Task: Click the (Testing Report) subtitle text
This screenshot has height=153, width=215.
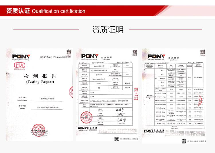Action: pos(40,82)
